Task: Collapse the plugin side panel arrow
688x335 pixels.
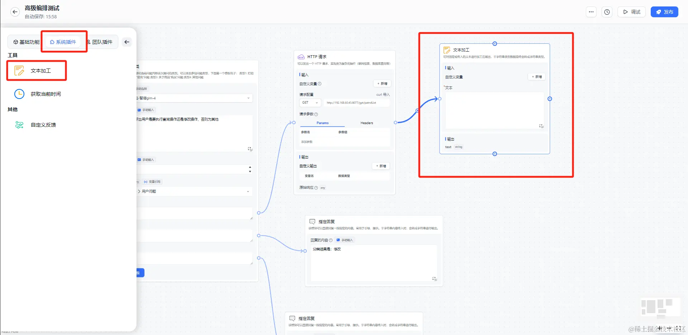Action: coord(127,42)
